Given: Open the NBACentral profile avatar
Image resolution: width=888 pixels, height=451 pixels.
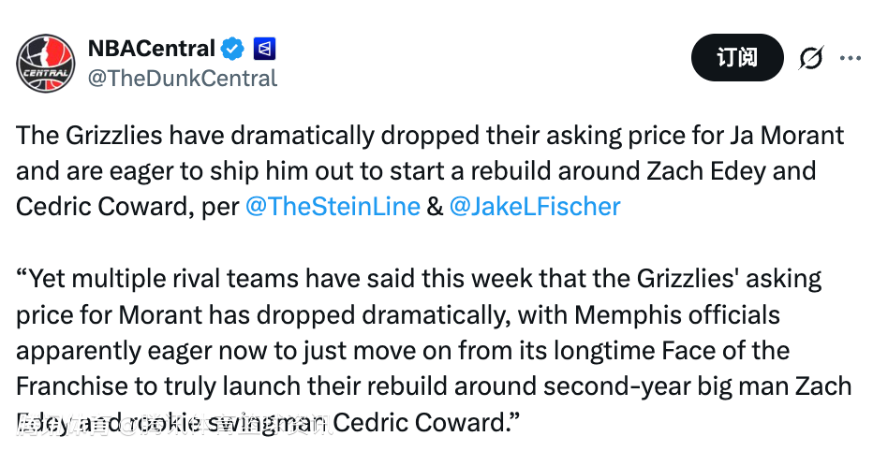Looking at the screenshot, I should tap(45, 63).
